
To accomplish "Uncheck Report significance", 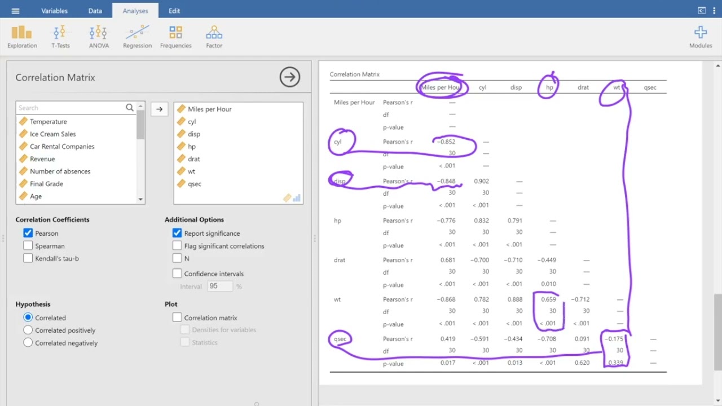I will point(177,233).
